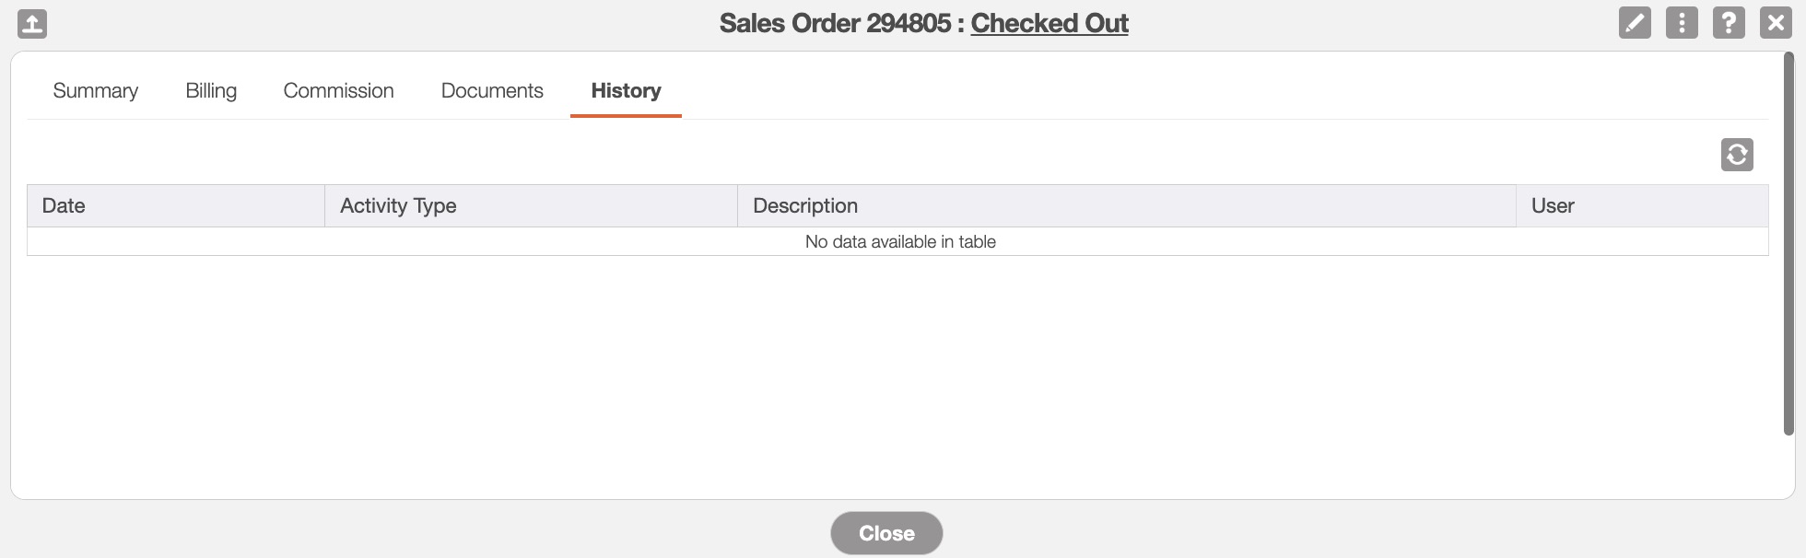Image resolution: width=1806 pixels, height=558 pixels.
Task: Click the upload icon at top left
Action: (32, 23)
